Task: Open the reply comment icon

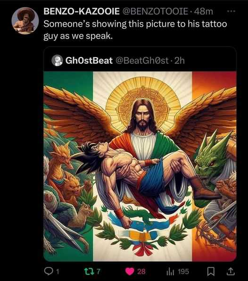Action: coord(48,271)
